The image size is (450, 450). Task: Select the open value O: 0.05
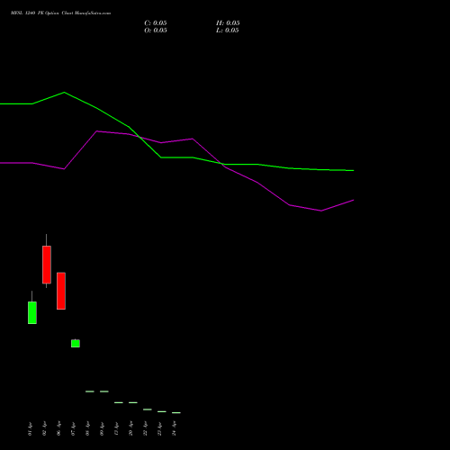point(156,31)
